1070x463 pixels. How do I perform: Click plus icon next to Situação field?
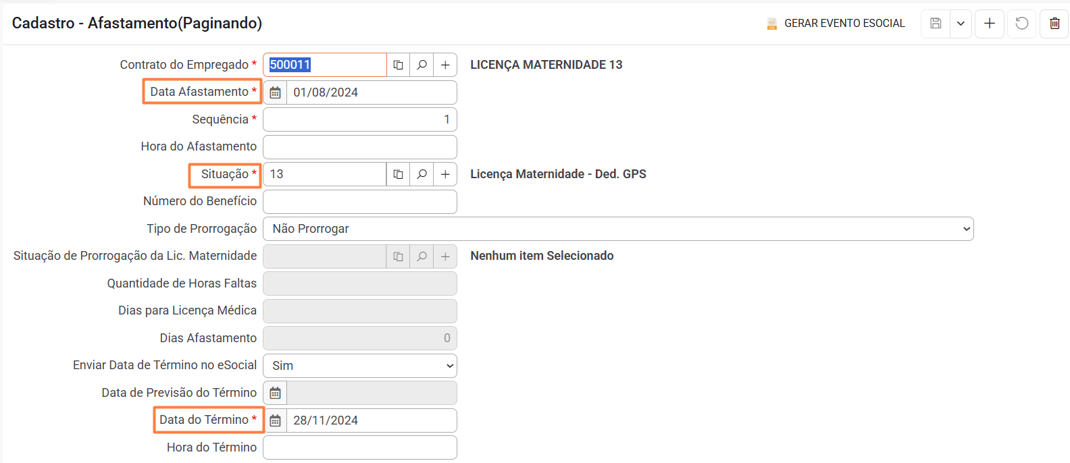[445, 174]
